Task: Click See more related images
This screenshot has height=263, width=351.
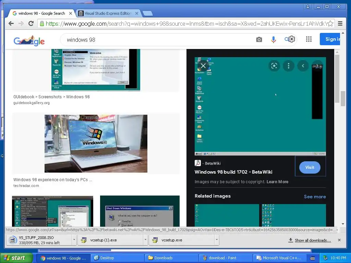Action: [315, 197]
